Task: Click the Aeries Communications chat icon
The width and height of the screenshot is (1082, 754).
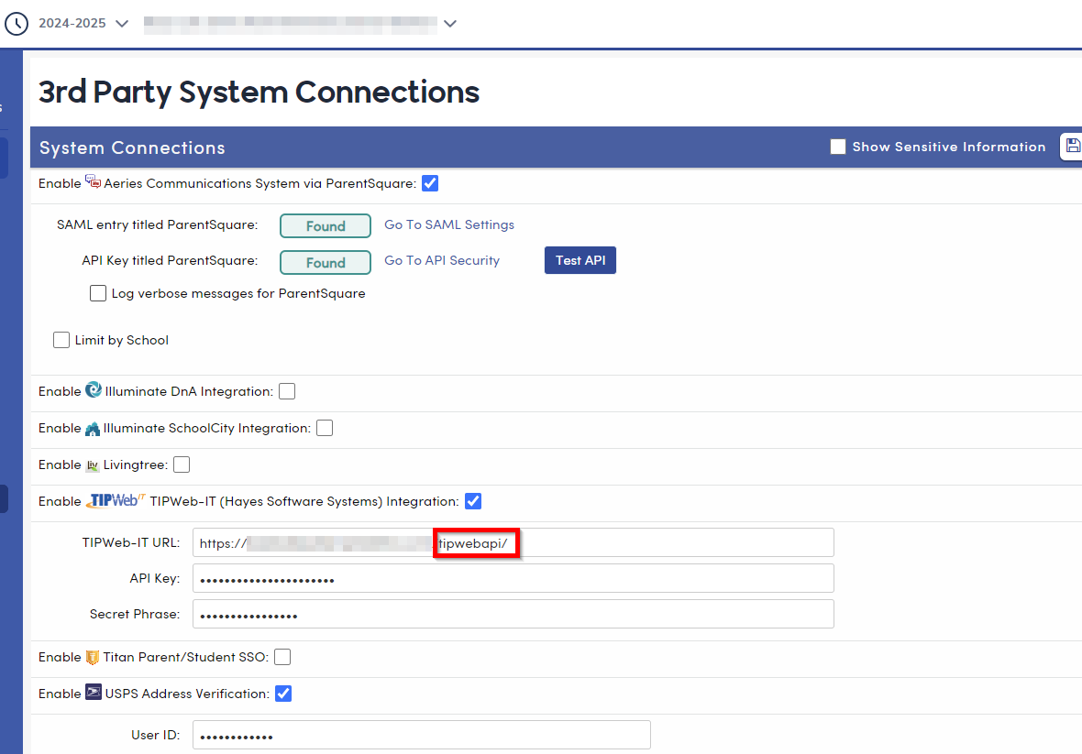Action: pos(93,182)
